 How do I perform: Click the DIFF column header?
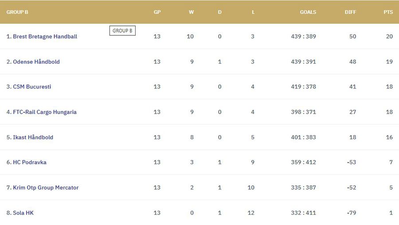[350, 12]
